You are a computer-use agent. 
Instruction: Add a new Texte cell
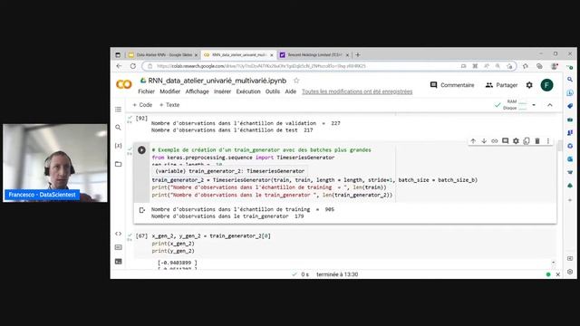tap(169, 105)
